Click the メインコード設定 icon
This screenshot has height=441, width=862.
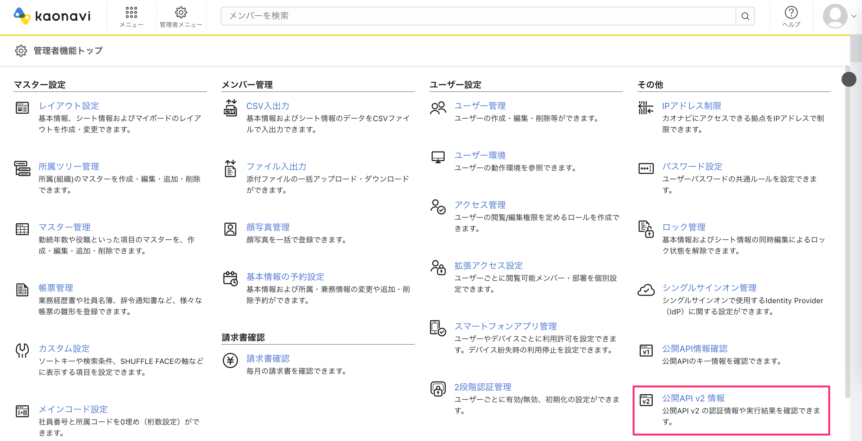point(22,411)
